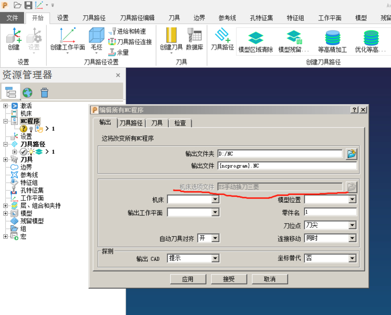The width and height of the screenshot is (391, 315).
Task: Click the save icon in quick toolbar
Action: pos(28,5)
